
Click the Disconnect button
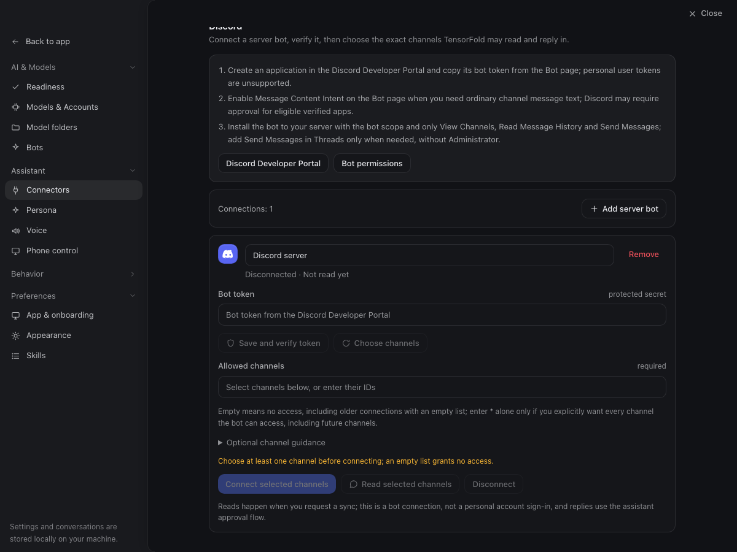click(x=494, y=485)
